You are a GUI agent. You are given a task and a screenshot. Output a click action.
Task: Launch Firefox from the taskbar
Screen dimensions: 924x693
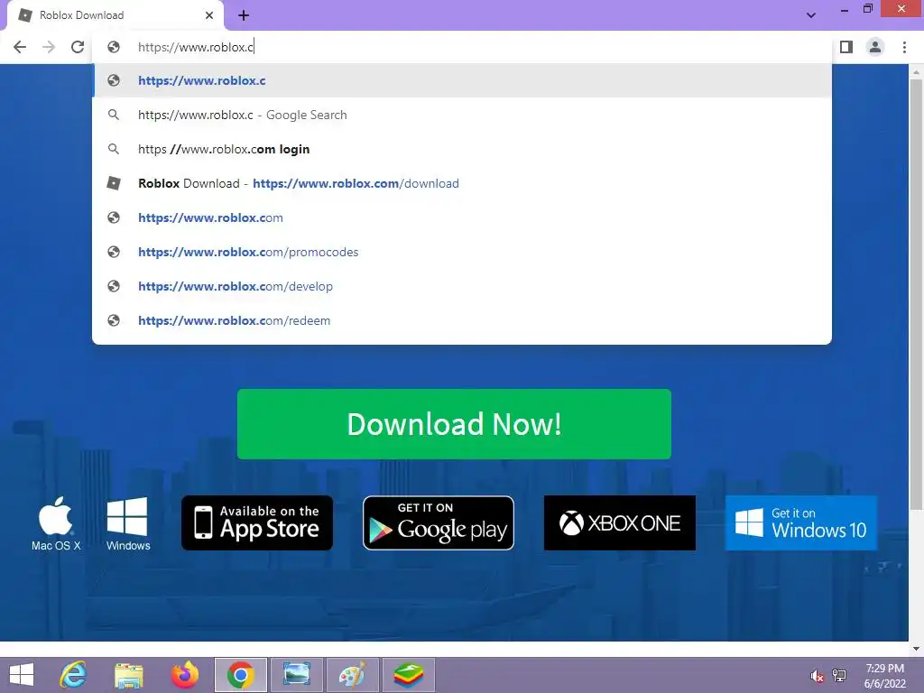pos(184,675)
